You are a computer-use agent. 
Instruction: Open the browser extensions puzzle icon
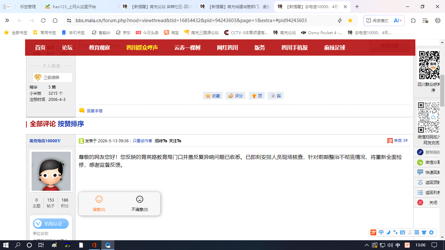tap(413, 21)
